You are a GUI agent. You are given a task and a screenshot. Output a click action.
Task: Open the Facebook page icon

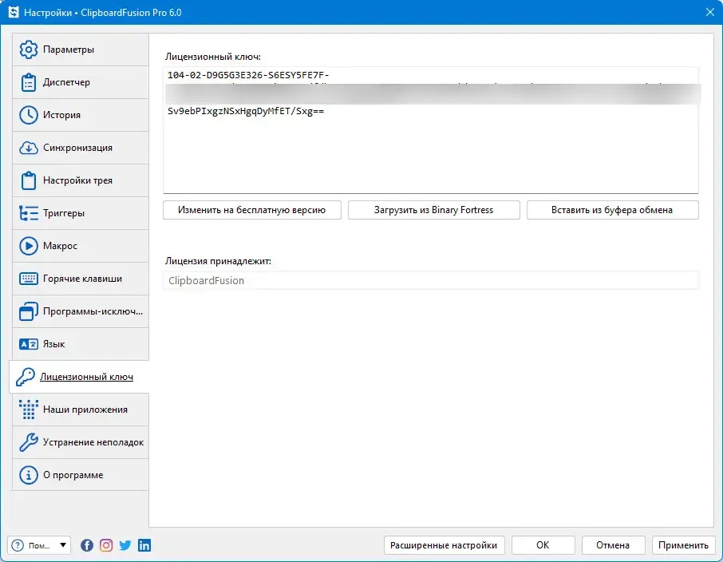click(87, 545)
